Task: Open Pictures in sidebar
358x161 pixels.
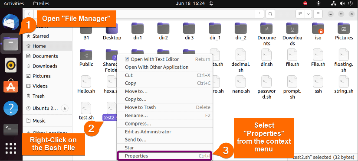Action: coord(47,76)
